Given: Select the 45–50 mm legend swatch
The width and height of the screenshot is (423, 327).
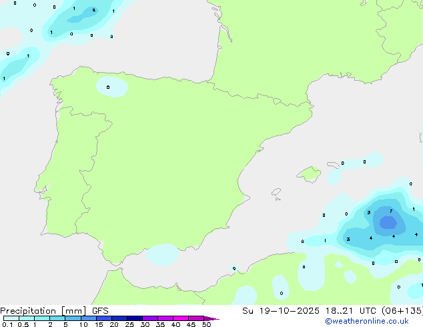Looking at the screenshot, I should [196, 318].
